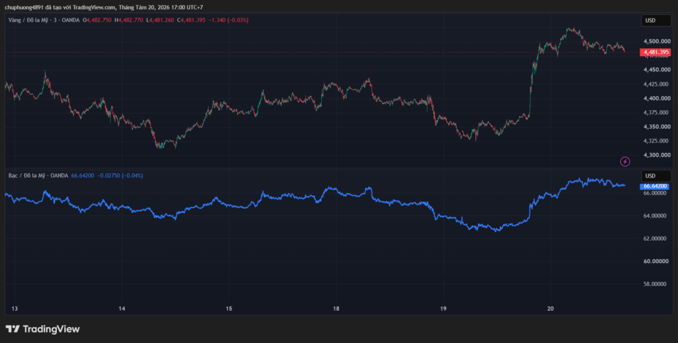Click the 64.00000 silver axis label
Image resolution: width=678 pixels, height=343 pixels.
(655, 215)
